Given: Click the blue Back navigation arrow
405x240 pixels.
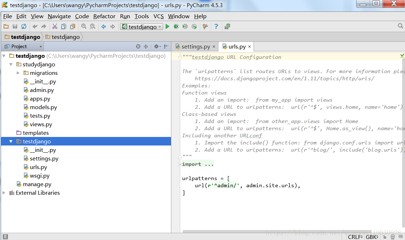Looking at the screenshot, I should [104, 26].
